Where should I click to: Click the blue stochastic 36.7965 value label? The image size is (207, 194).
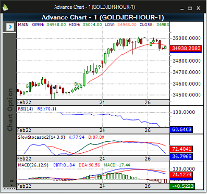pos(181,156)
